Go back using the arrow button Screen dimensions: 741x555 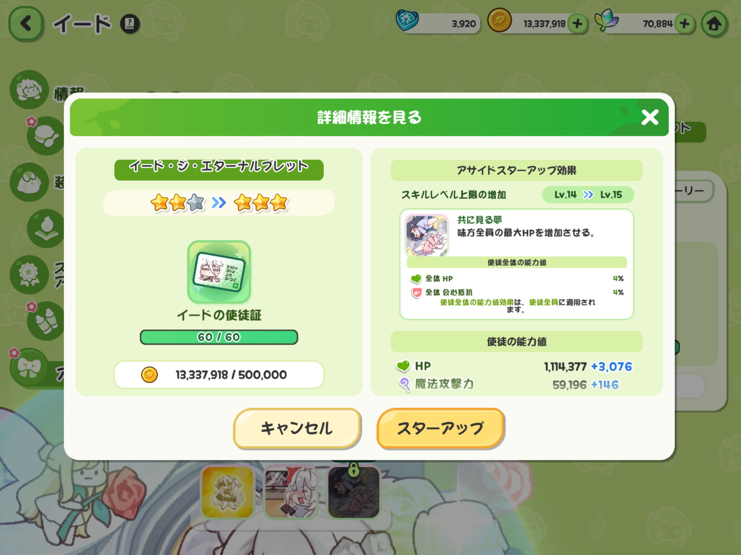pyautogui.click(x=26, y=24)
